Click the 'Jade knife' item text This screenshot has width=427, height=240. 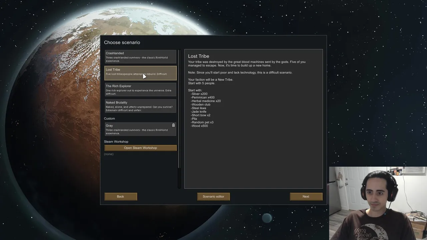click(x=198, y=112)
